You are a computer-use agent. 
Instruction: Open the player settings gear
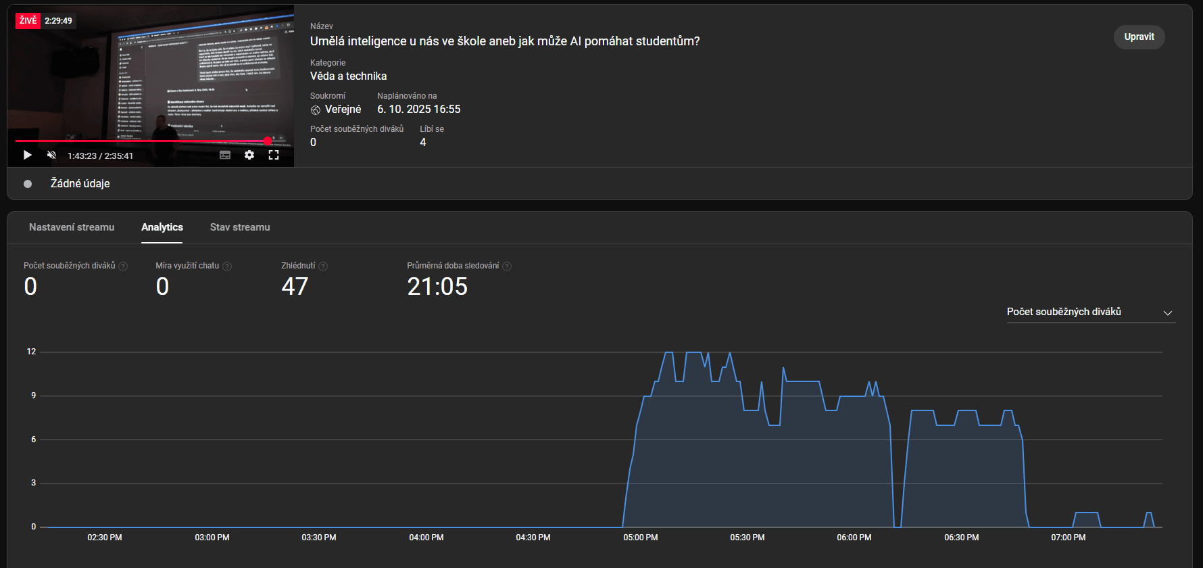pyautogui.click(x=249, y=155)
